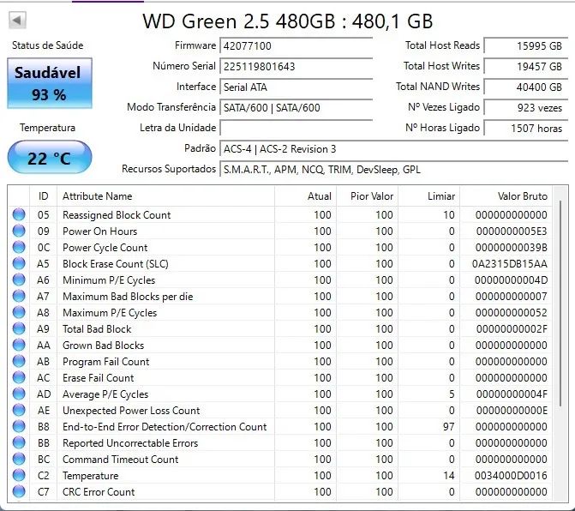Click status icon for End-to-End Error Detection
575x511 pixels.
19,426
